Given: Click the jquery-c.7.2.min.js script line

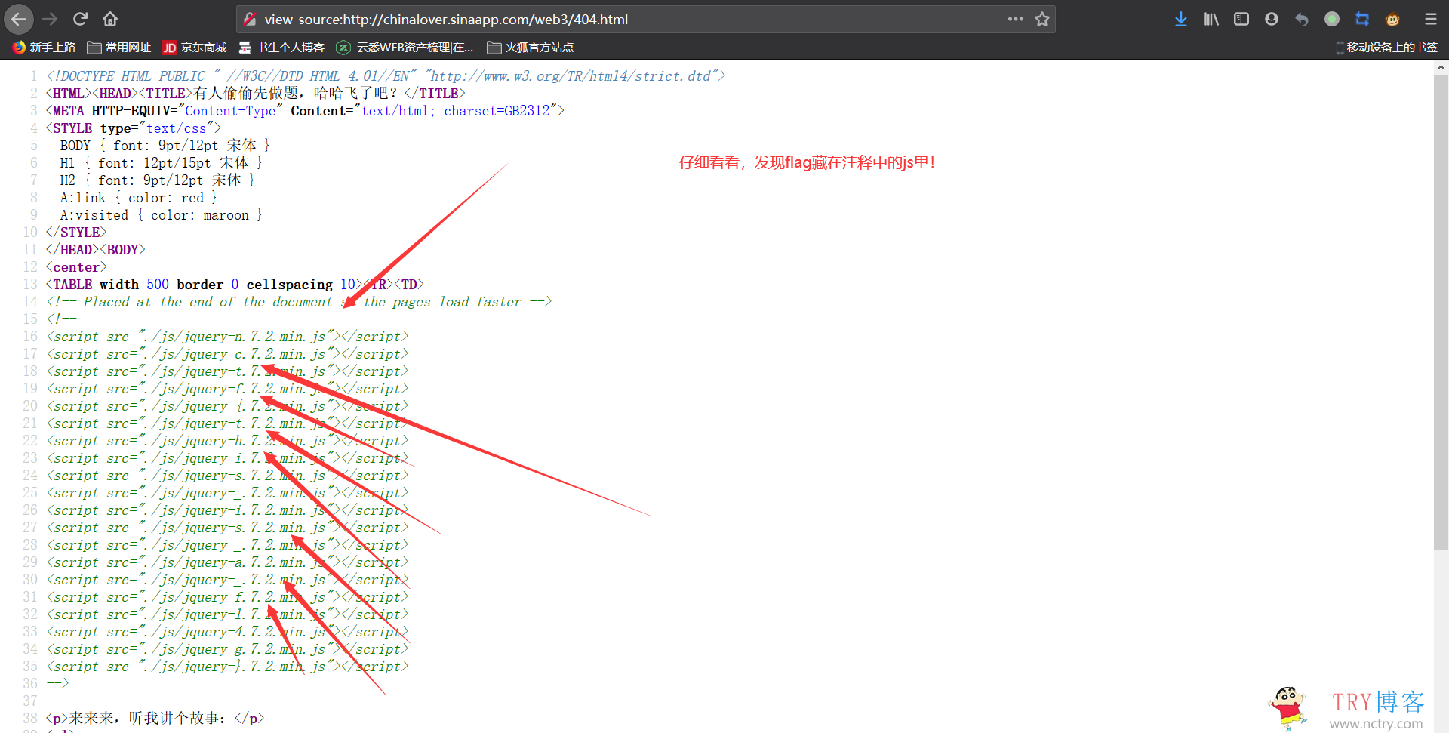Looking at the screenshot, I should 227,354.
